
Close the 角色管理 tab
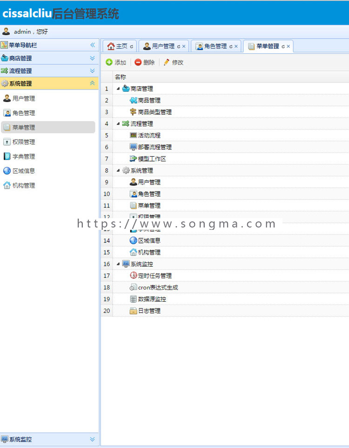[236, 46]
